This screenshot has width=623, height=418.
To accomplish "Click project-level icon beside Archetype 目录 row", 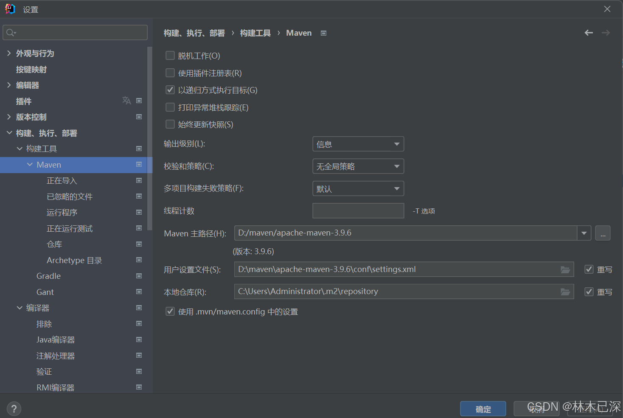I will click(x=139, y=260).
